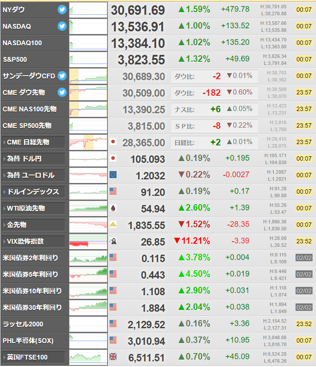The height and width of the screenshot is (367, 316).
Task: Click the US flag icon in ドルインデックス row
Action: click(x=113, y=191)
